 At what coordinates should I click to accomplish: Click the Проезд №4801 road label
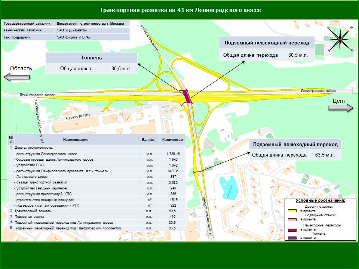[x=78, y=117]
